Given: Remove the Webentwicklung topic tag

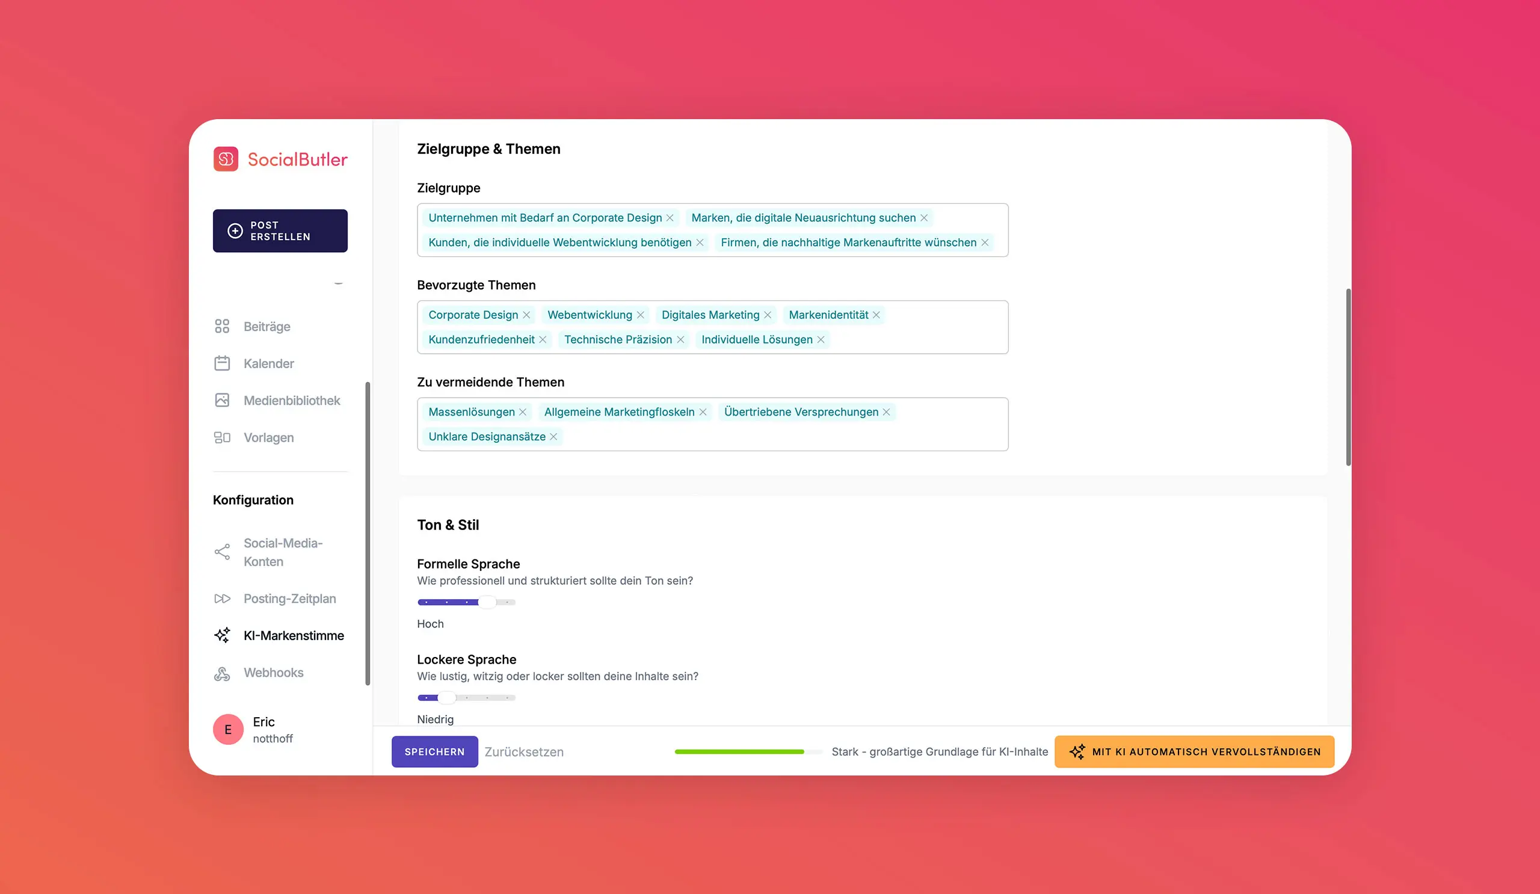Looking at the screenshot, I should click(641, 315).
